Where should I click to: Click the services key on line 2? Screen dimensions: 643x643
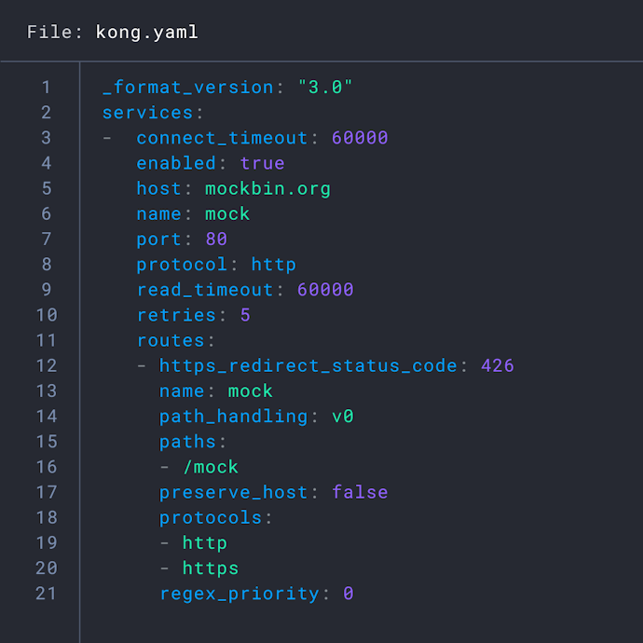tap(147, 113)
